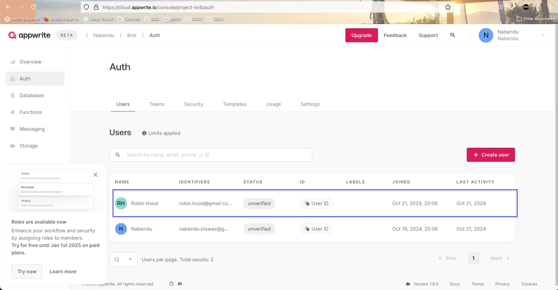Screen dimensions: 558x290
Task: Select Auth in the sidebar
Action: (35, 79)
